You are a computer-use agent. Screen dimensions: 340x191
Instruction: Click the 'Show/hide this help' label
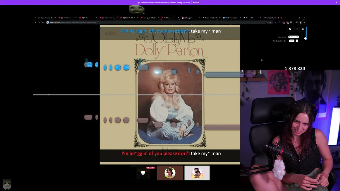(x=279, y=41)
